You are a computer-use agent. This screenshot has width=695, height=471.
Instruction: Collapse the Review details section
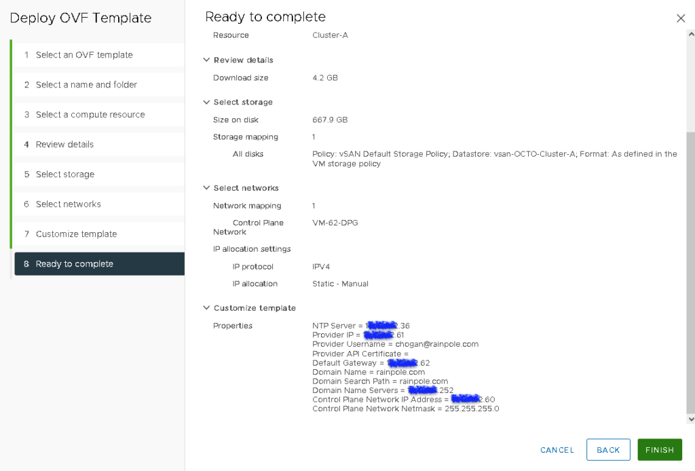coord(206,60)
